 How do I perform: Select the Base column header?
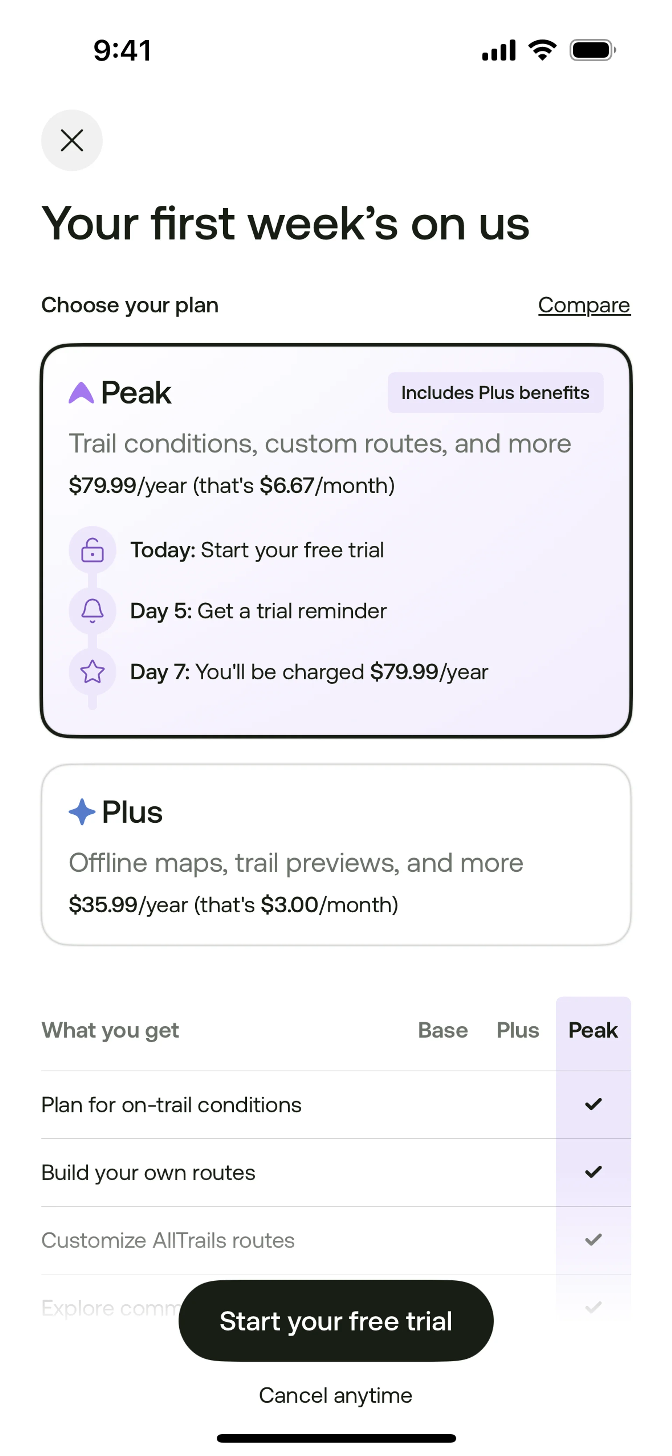[443, 1030]
